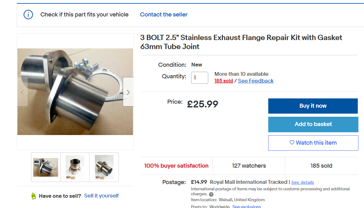Open the See Feedback link
Screen dimensions: 364x208
(256, 81)
